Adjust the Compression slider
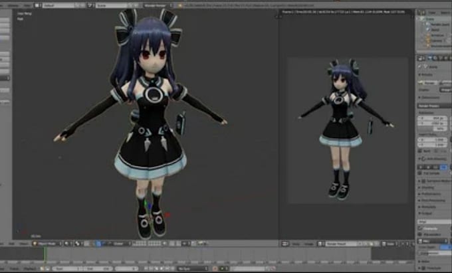Image resolution: width=452 pixels, height=273 pixels. coord(435,253)
